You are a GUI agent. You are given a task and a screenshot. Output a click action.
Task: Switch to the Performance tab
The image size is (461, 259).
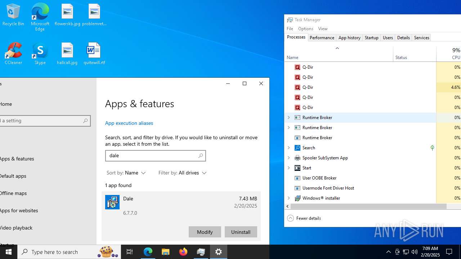pos(322,37)
